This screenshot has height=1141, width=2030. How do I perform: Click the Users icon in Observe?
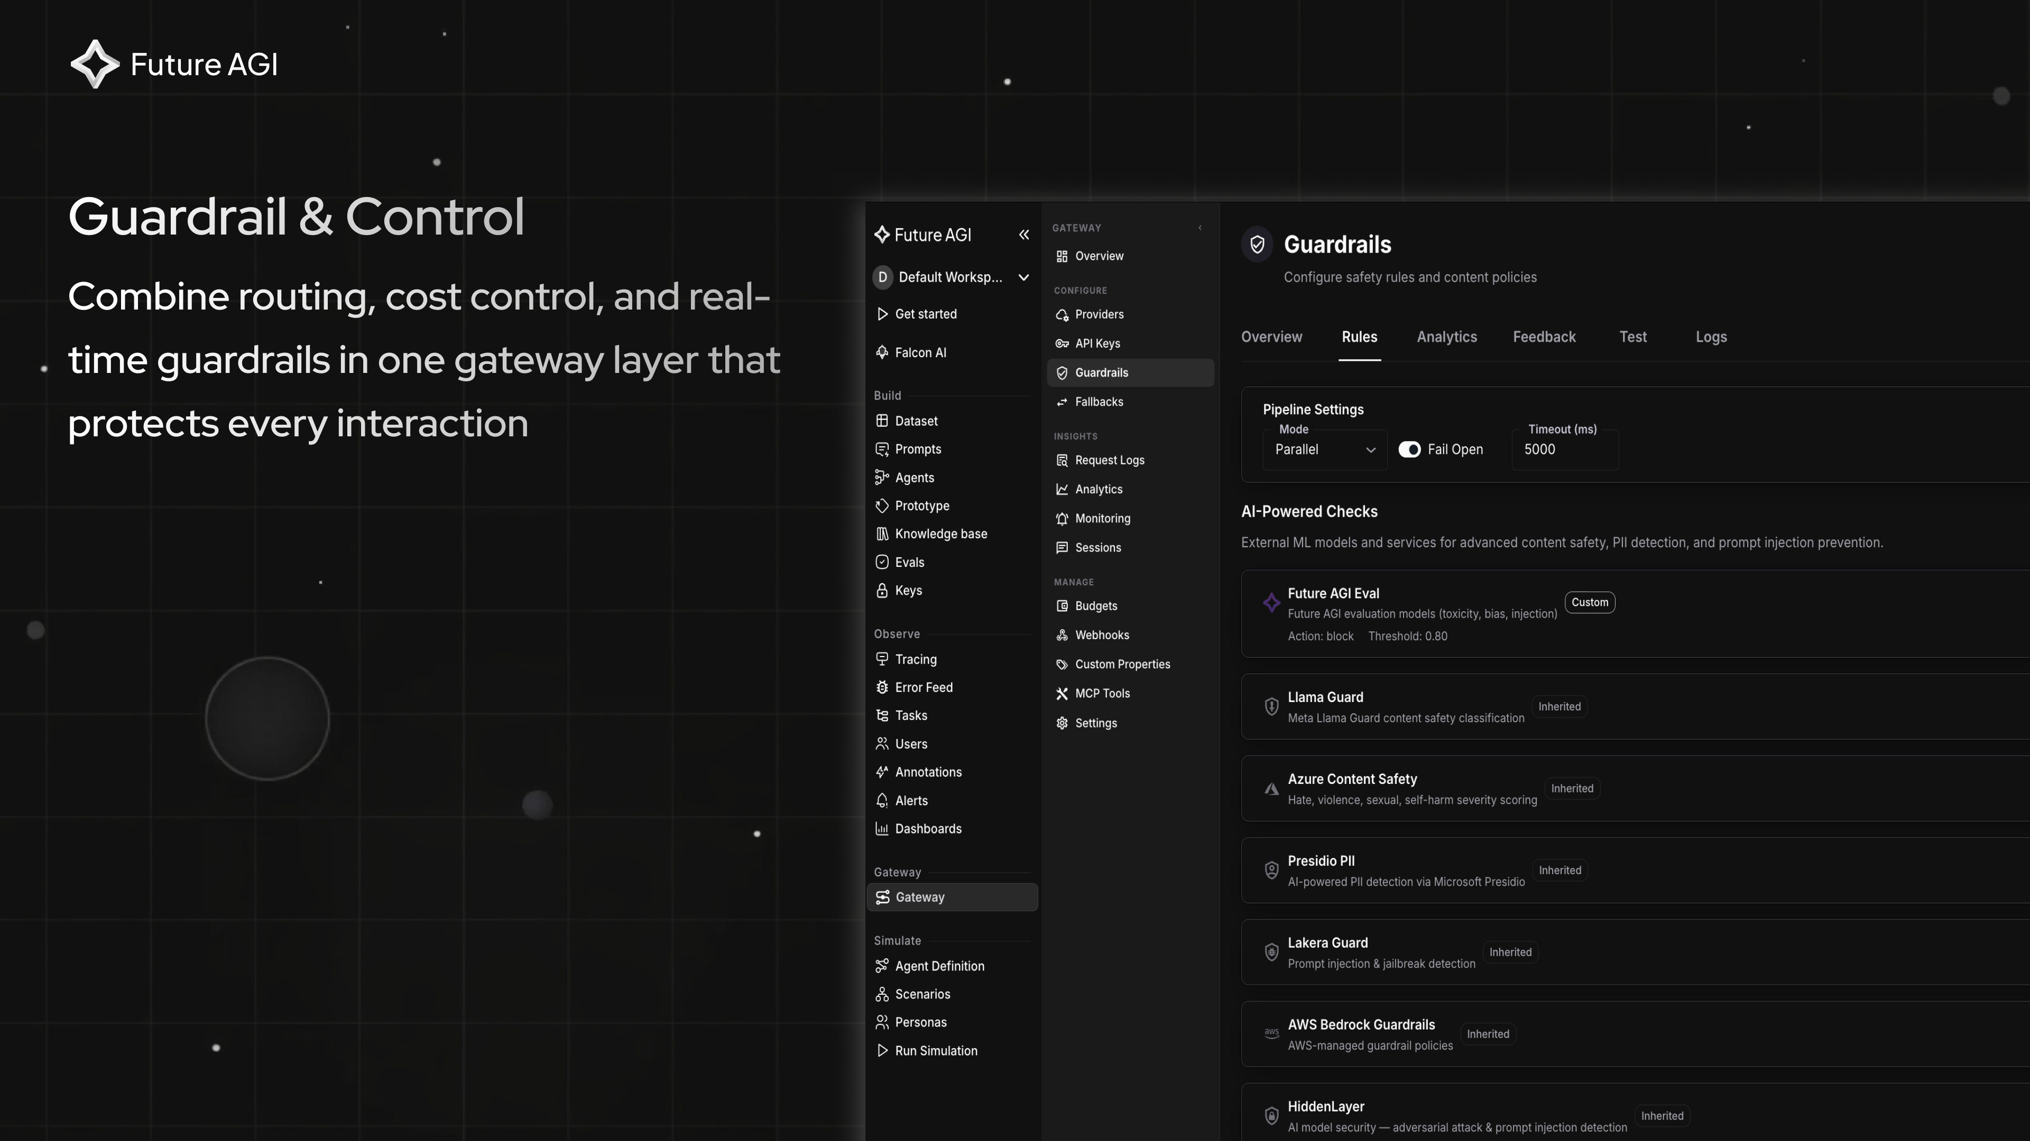click(x=882, y=744)
